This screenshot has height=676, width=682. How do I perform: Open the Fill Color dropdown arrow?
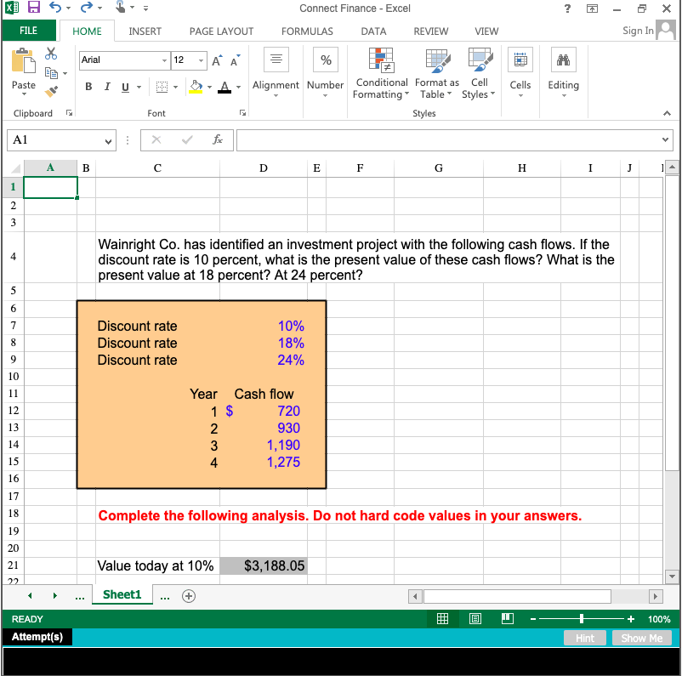[210, 88]
